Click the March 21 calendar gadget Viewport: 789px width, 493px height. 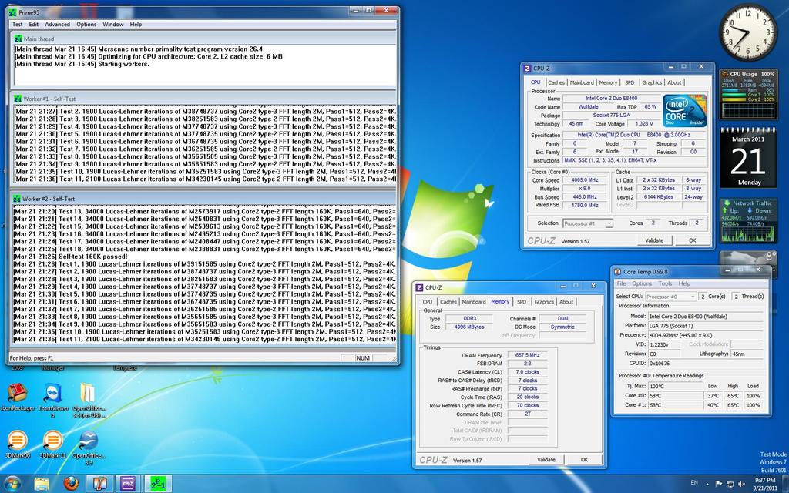[x=748, y=159]
